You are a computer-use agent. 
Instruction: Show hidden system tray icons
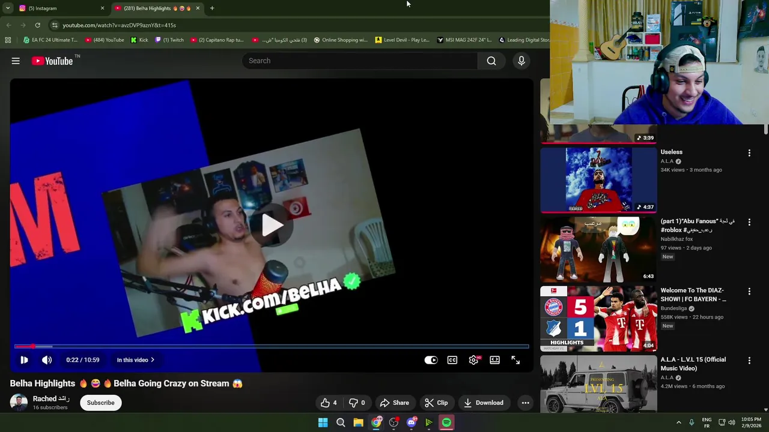679,422
